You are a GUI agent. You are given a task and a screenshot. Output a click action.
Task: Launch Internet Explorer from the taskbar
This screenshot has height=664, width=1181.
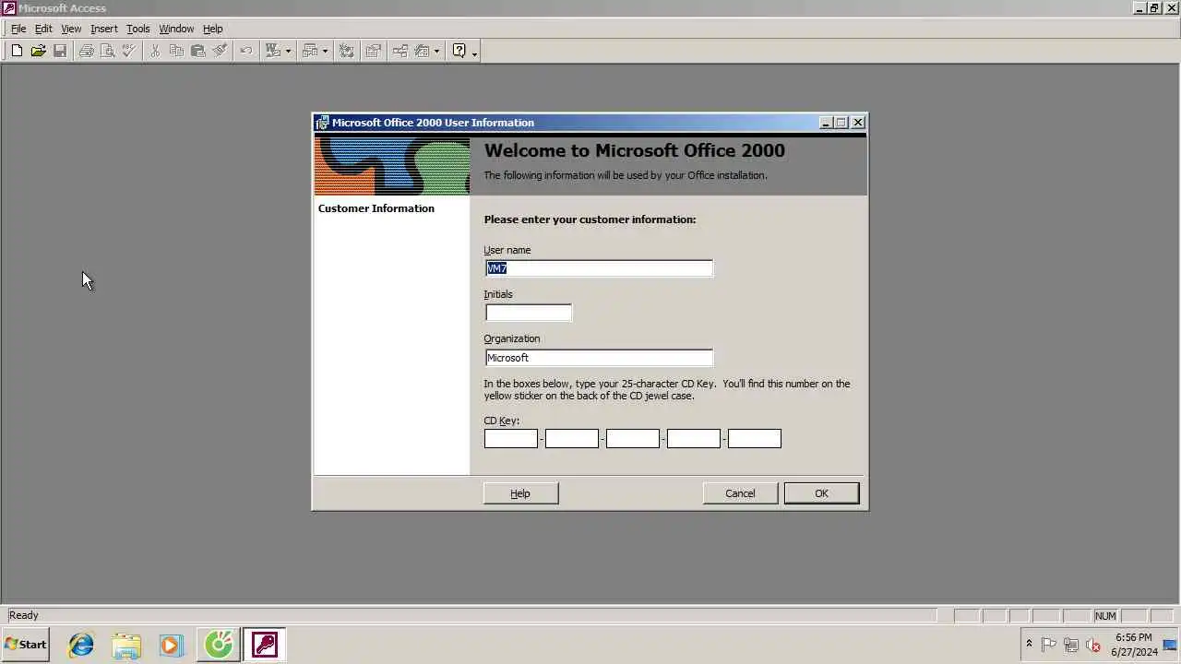point(81,645)
